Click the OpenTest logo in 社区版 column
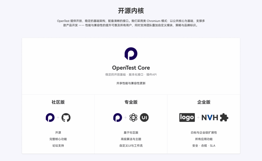Image resolution: width=262 pixels, height=161 pixels. [50, 117]
